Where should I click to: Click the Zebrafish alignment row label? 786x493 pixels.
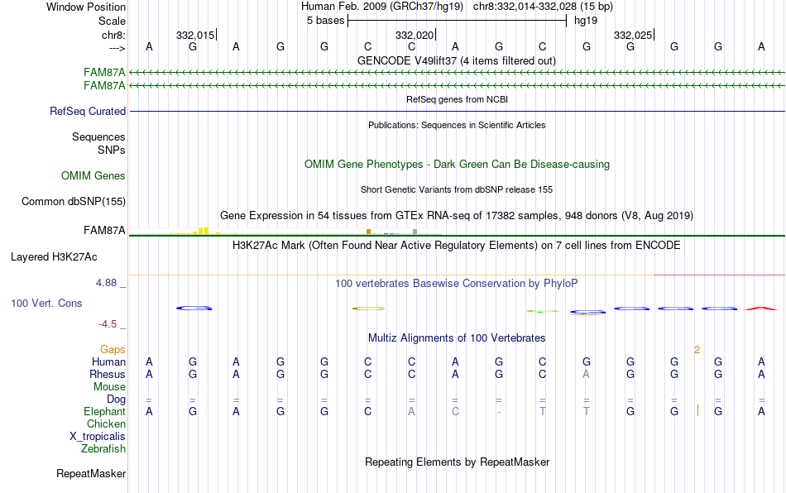(103, 448)
